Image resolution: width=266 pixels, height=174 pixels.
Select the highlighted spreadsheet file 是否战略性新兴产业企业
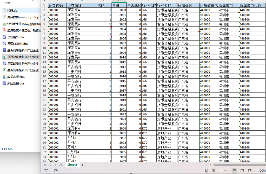tap(21, 57)
